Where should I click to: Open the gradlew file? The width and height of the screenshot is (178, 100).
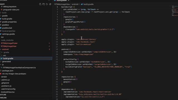[6, 25]
